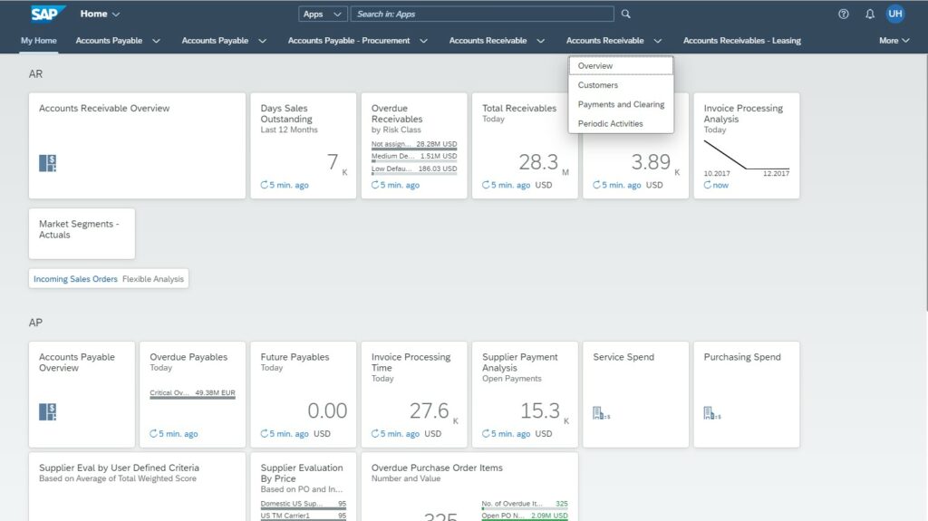Image resolution: width=928 pixels, height=521 pixels.
Task: Click the search magnifier icon
Action: pyautogui.click(x=625, y=14)
